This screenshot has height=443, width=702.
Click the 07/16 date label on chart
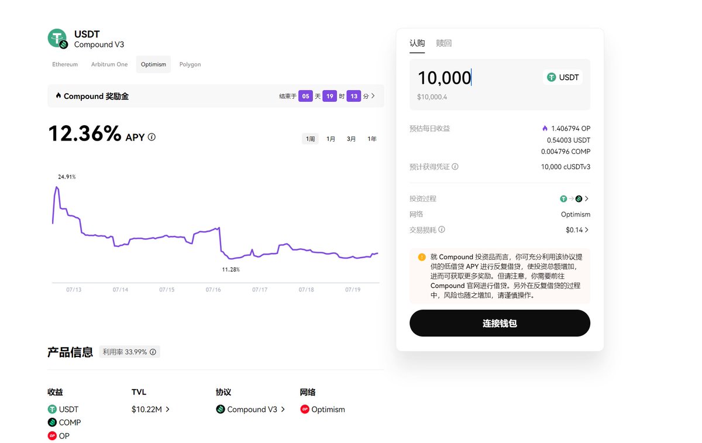point(214,290)
